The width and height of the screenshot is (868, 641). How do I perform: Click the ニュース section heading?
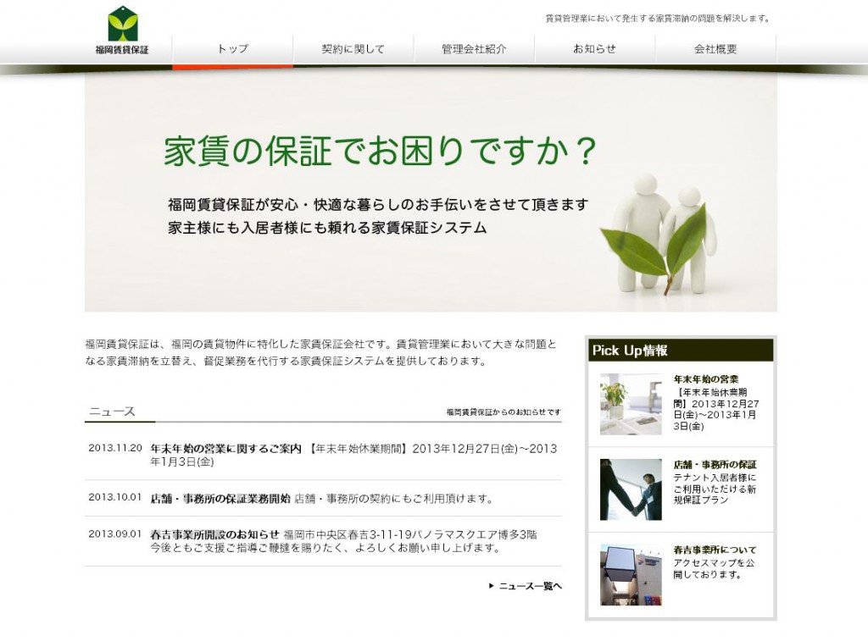(113, 412)
